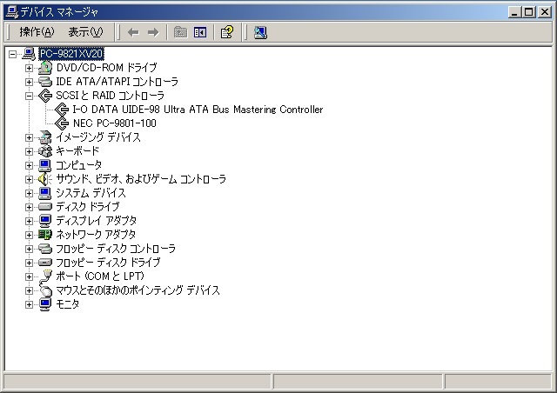This screenshot has height=393, width=557.
Task: Click the ネットワーク アダプタ card icon
Action: pyautogui.click(x=45, y=235)
